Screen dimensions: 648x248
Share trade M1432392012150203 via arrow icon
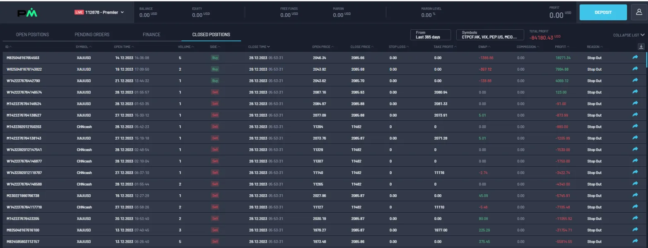[x=635, y=126]
